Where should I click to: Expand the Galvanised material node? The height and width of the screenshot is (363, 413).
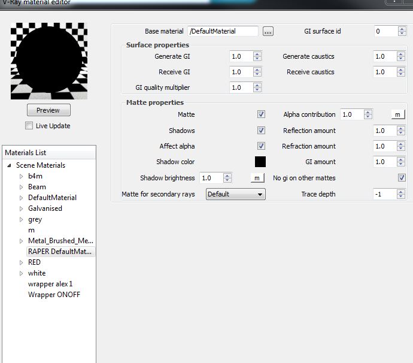coord(22,209)
